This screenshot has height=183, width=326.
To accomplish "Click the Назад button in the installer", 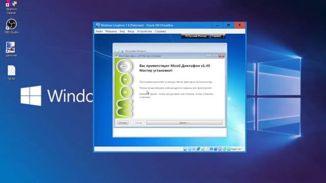I will (x=137, y=123).
